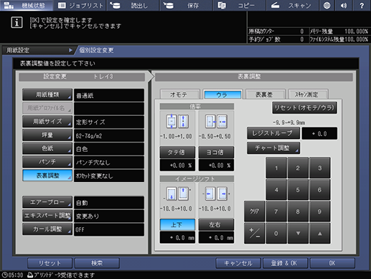Screen dimensions: 371x279
Task: Click the キャンセル button
Action: pos(238,263)
